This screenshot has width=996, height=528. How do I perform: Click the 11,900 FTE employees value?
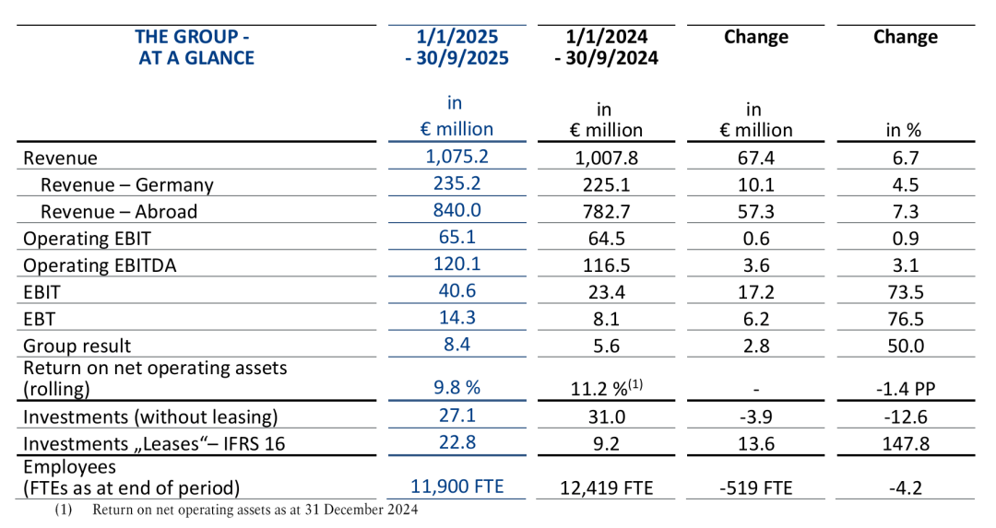(456, 486)
